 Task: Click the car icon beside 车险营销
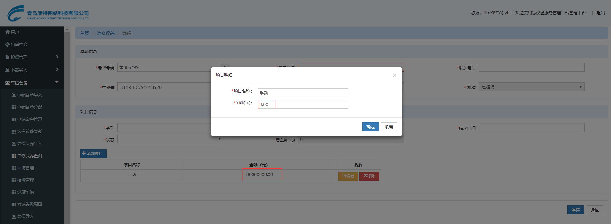[8, 83]
